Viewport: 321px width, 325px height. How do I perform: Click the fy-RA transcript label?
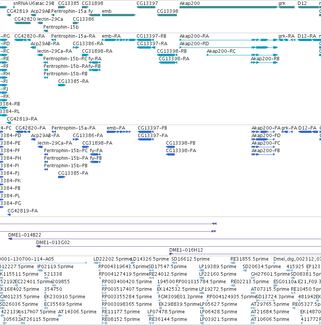[x=95, y=59]
